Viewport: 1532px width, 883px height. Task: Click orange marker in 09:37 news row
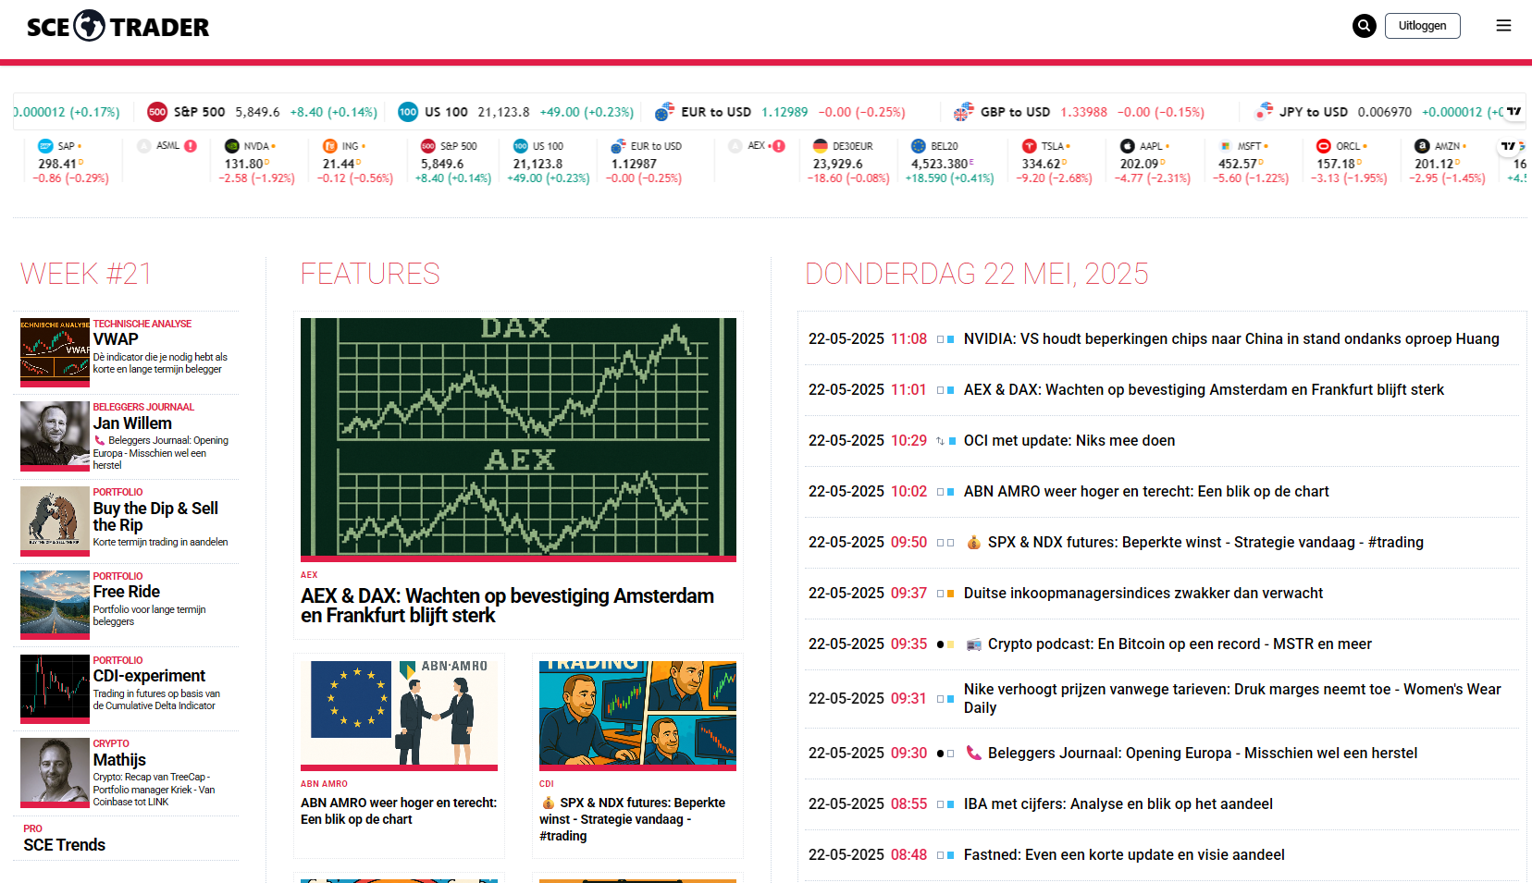coord(951,594)
